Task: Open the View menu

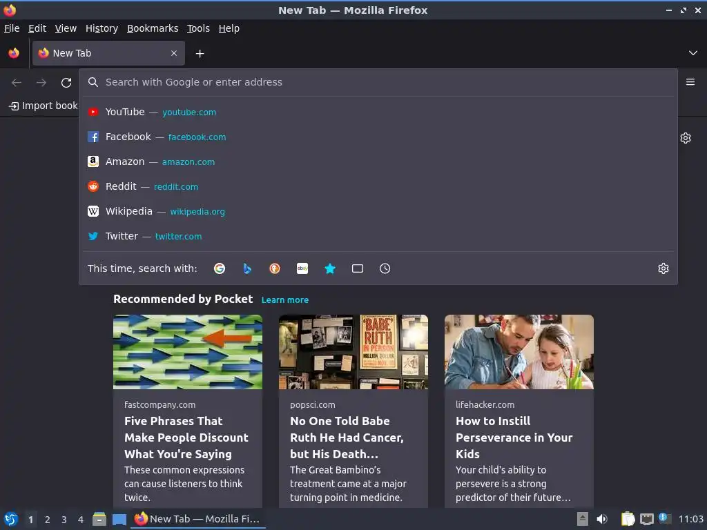Action: [66, 28]
